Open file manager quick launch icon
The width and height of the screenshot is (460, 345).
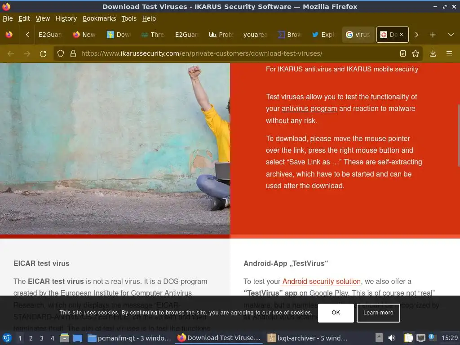click(x=65, y=338)
